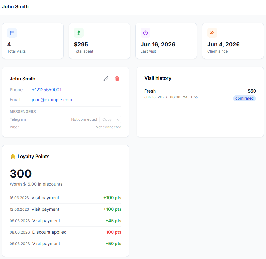Click the Jun 4, 2026 Client since value
This screenshot has height=259, width=266.
[x=223, y=44]
